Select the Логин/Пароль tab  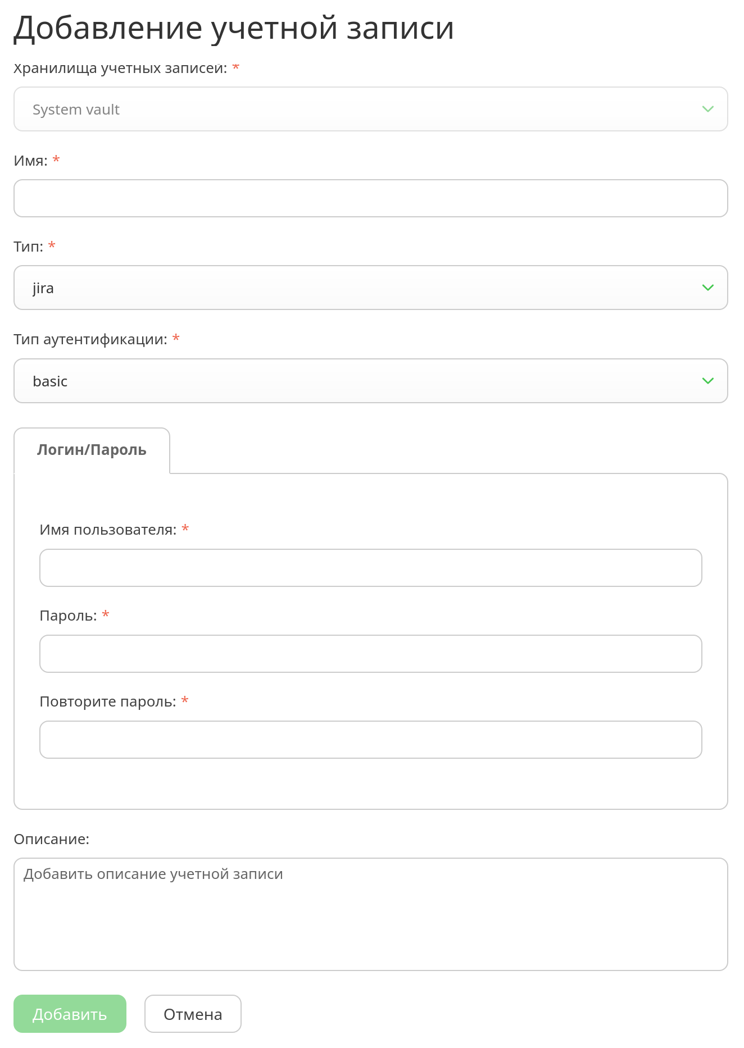[x=92, y=450]
